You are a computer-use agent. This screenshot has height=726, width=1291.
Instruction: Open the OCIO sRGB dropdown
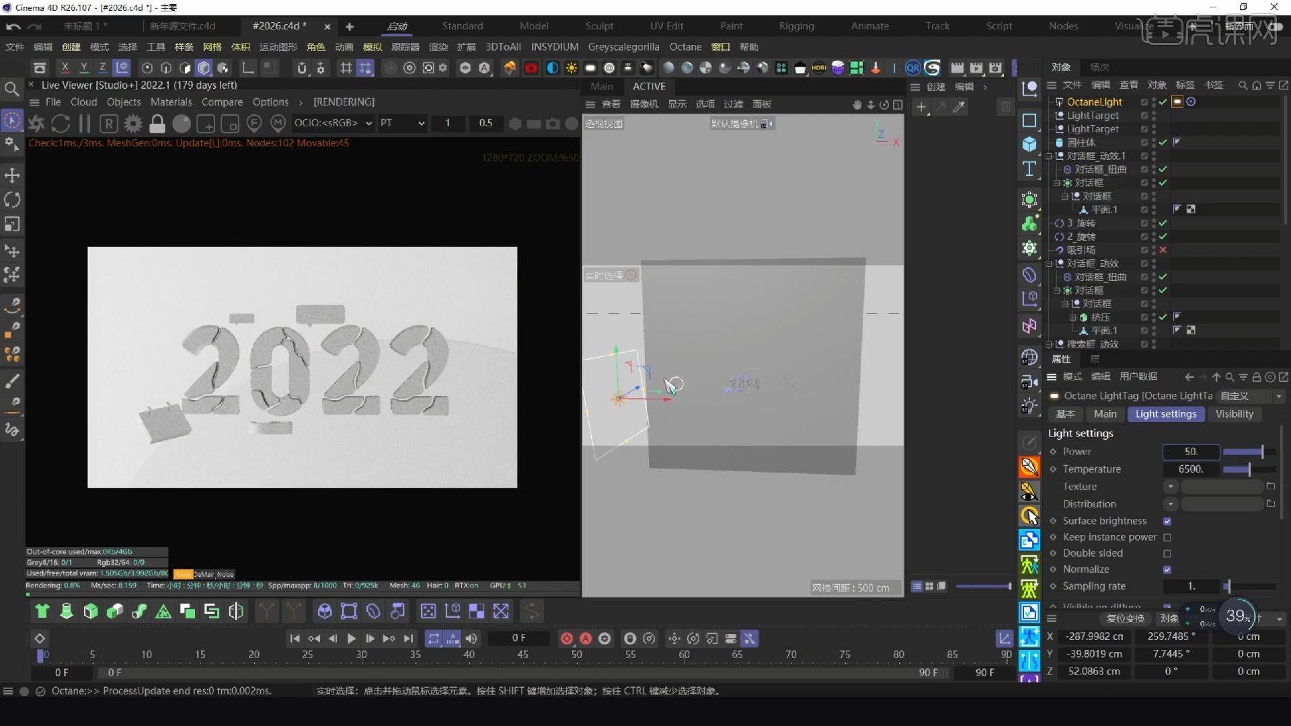[333, 123]
